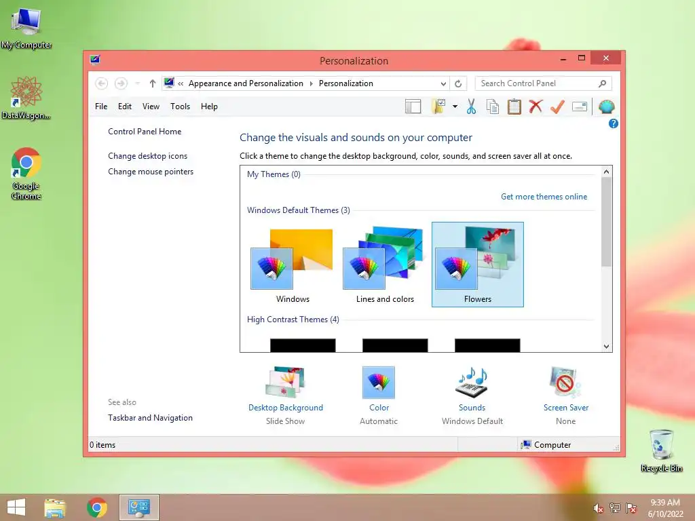695x521 pixels.
Task: Open Action Center flag tray icon
Action: 631,508
